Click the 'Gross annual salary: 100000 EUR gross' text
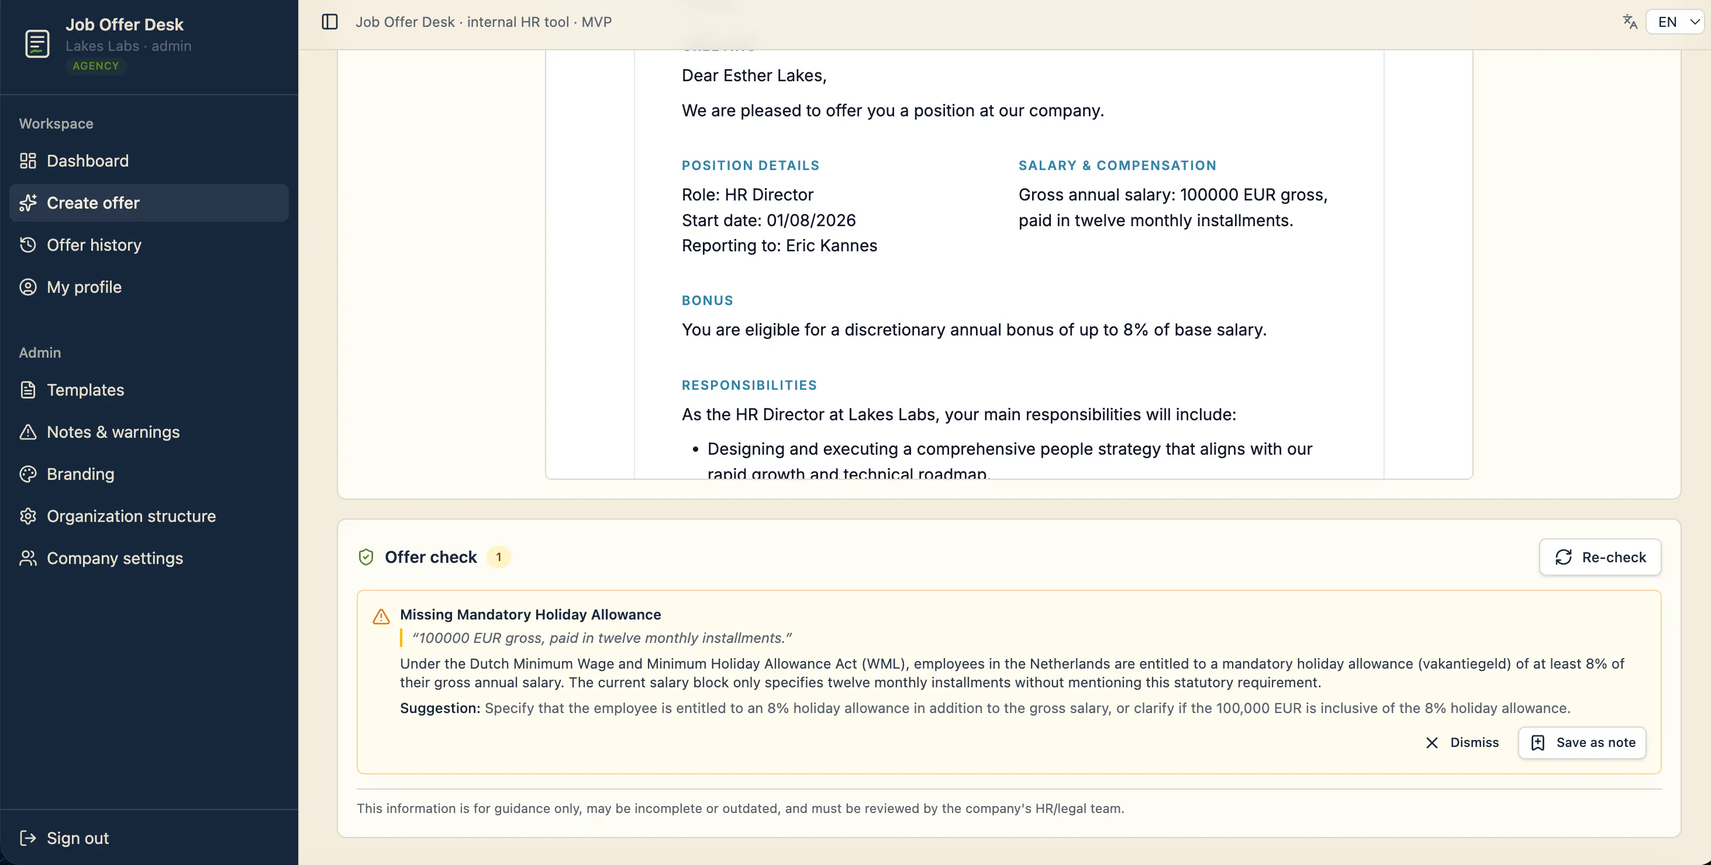The width and height of the screenshot is (1711, 865). pos(1173,195)
